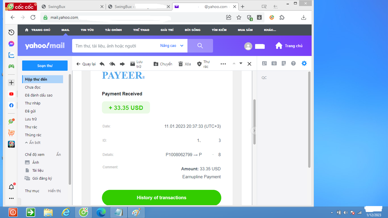Open Ảnh photos view

(32, 163)
